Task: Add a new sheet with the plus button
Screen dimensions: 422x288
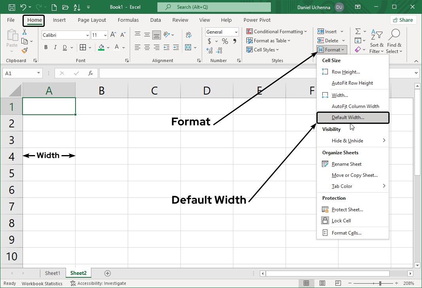Action: pyautogui.click(x=107, y=273)
